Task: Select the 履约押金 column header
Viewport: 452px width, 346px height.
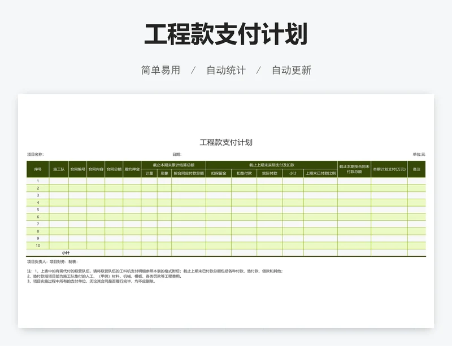Action: pos(132,169)
